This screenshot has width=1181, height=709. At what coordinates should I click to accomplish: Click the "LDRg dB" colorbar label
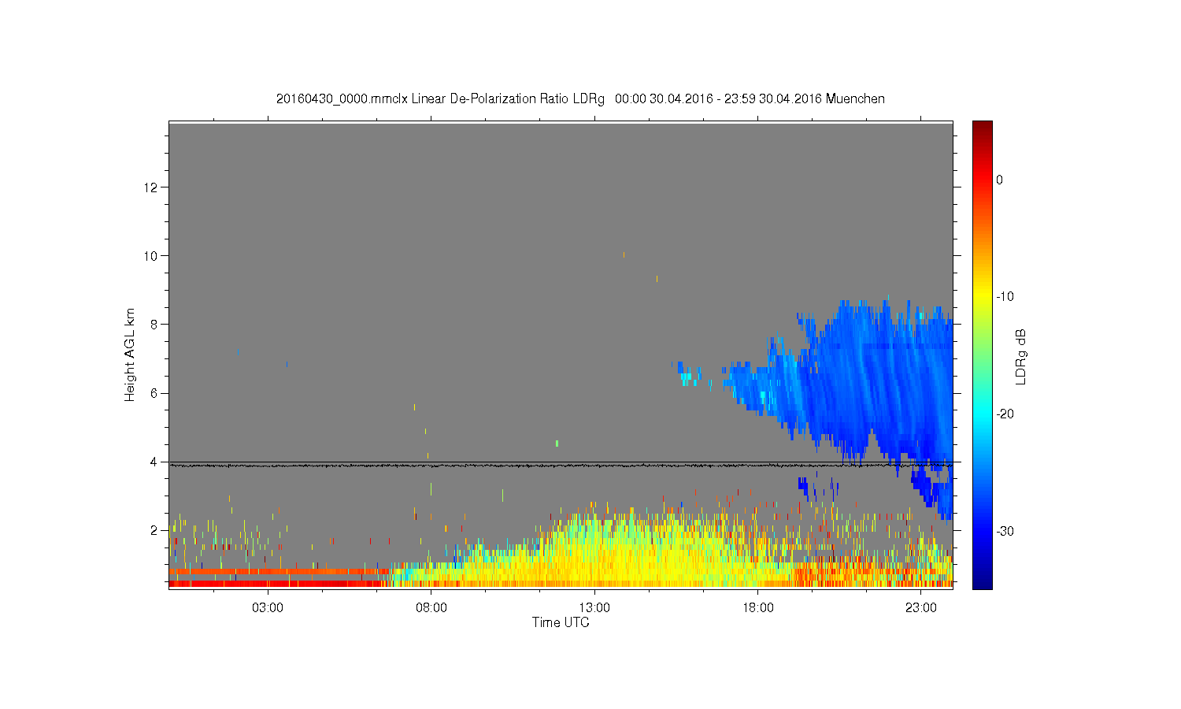click(x=1021, y=356)
